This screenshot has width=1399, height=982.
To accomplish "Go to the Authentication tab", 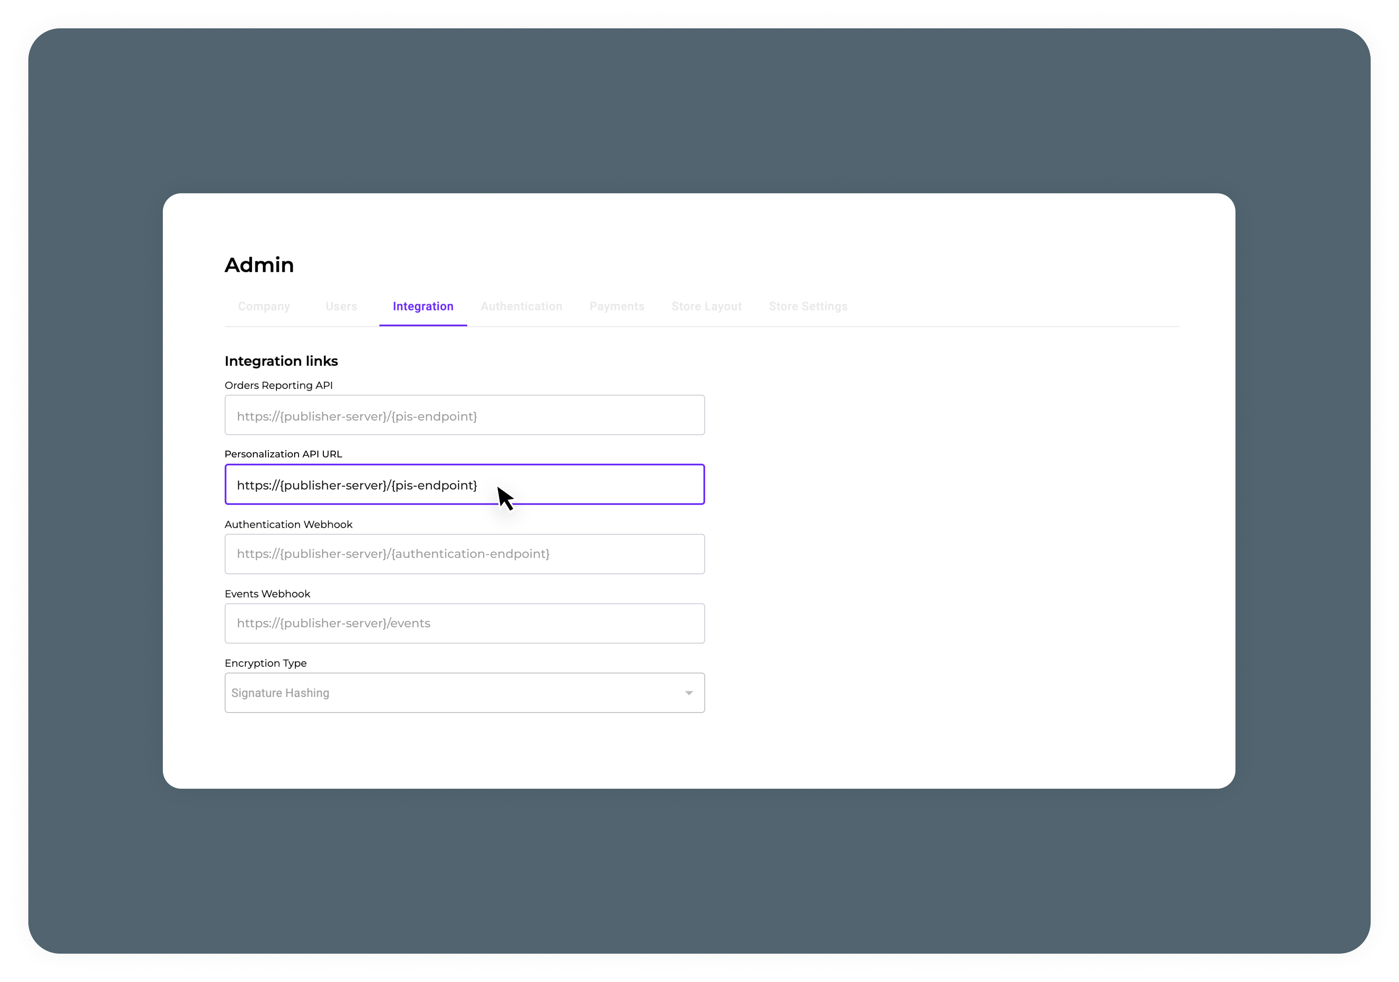I will (x=521, y=307).
